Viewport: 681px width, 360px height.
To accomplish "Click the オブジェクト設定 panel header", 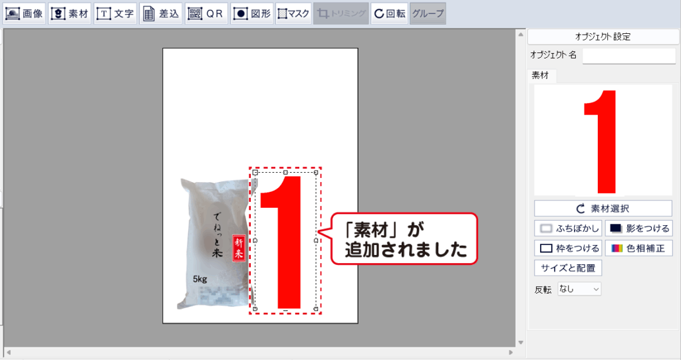I will pyautogui.click(x=603, y=37).
